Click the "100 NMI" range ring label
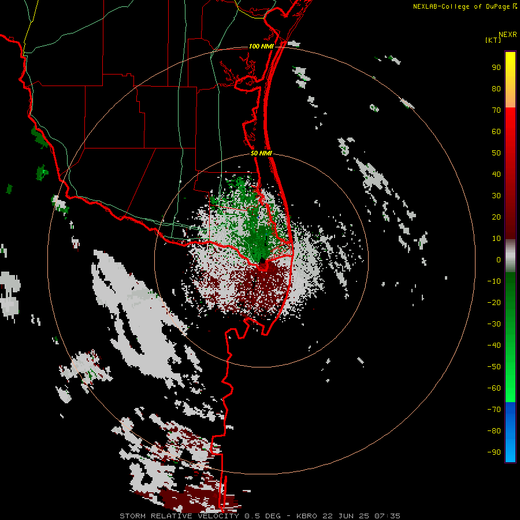This screenshot has height=520, width=520. 261,46
